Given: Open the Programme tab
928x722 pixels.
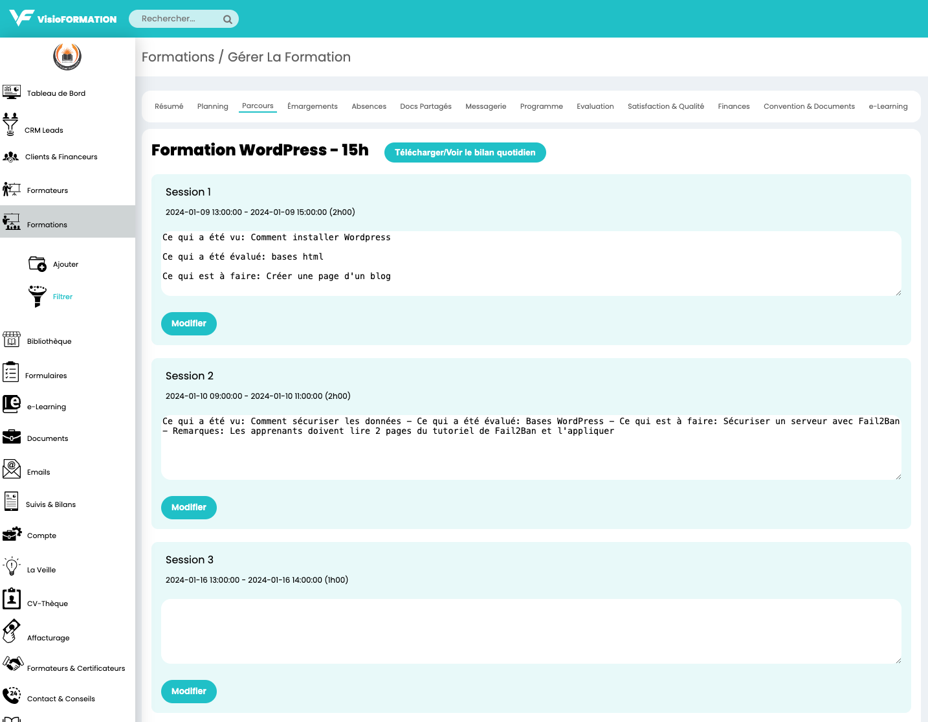Looking at the screenshot, I should 542,106.
